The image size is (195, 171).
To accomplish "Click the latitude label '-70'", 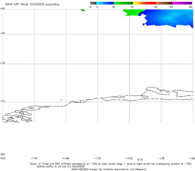I will click(2, 63).
